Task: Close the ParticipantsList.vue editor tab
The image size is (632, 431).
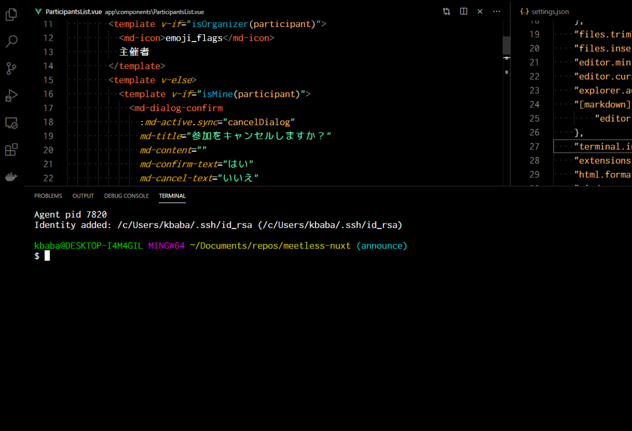Action: 480,11
